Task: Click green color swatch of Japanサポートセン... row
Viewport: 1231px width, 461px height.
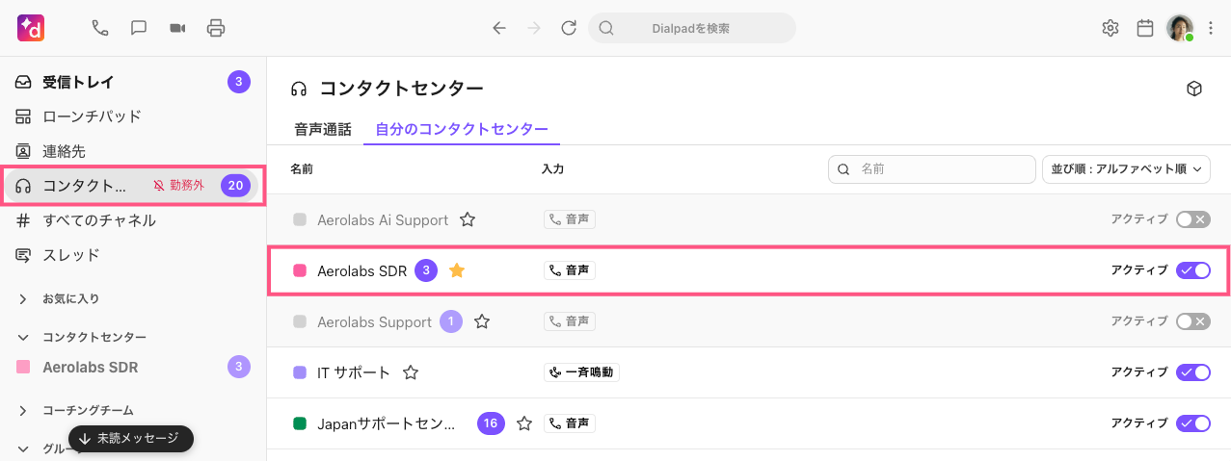Action: [x=300, y=423]
